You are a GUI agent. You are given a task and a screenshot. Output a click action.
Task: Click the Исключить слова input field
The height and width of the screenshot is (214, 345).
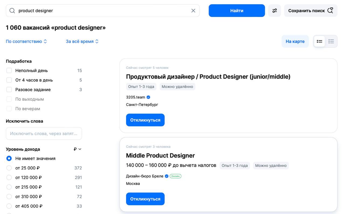(44, 133)
